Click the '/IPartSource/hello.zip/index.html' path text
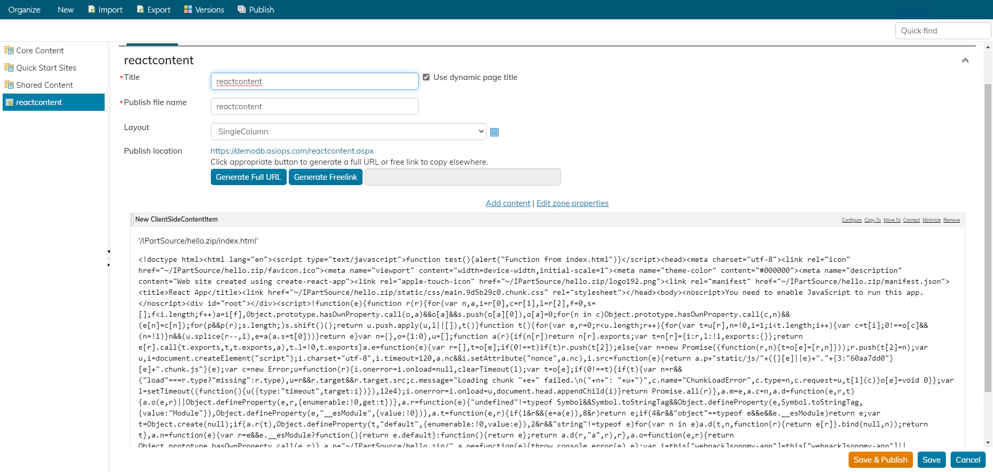Image resolution: width=993 pixels, height=472 pixels. tap(198, 240)
